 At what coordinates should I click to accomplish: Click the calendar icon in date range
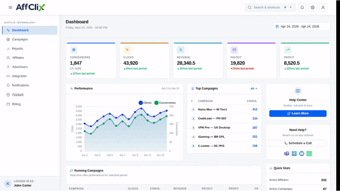pos(277,27)
